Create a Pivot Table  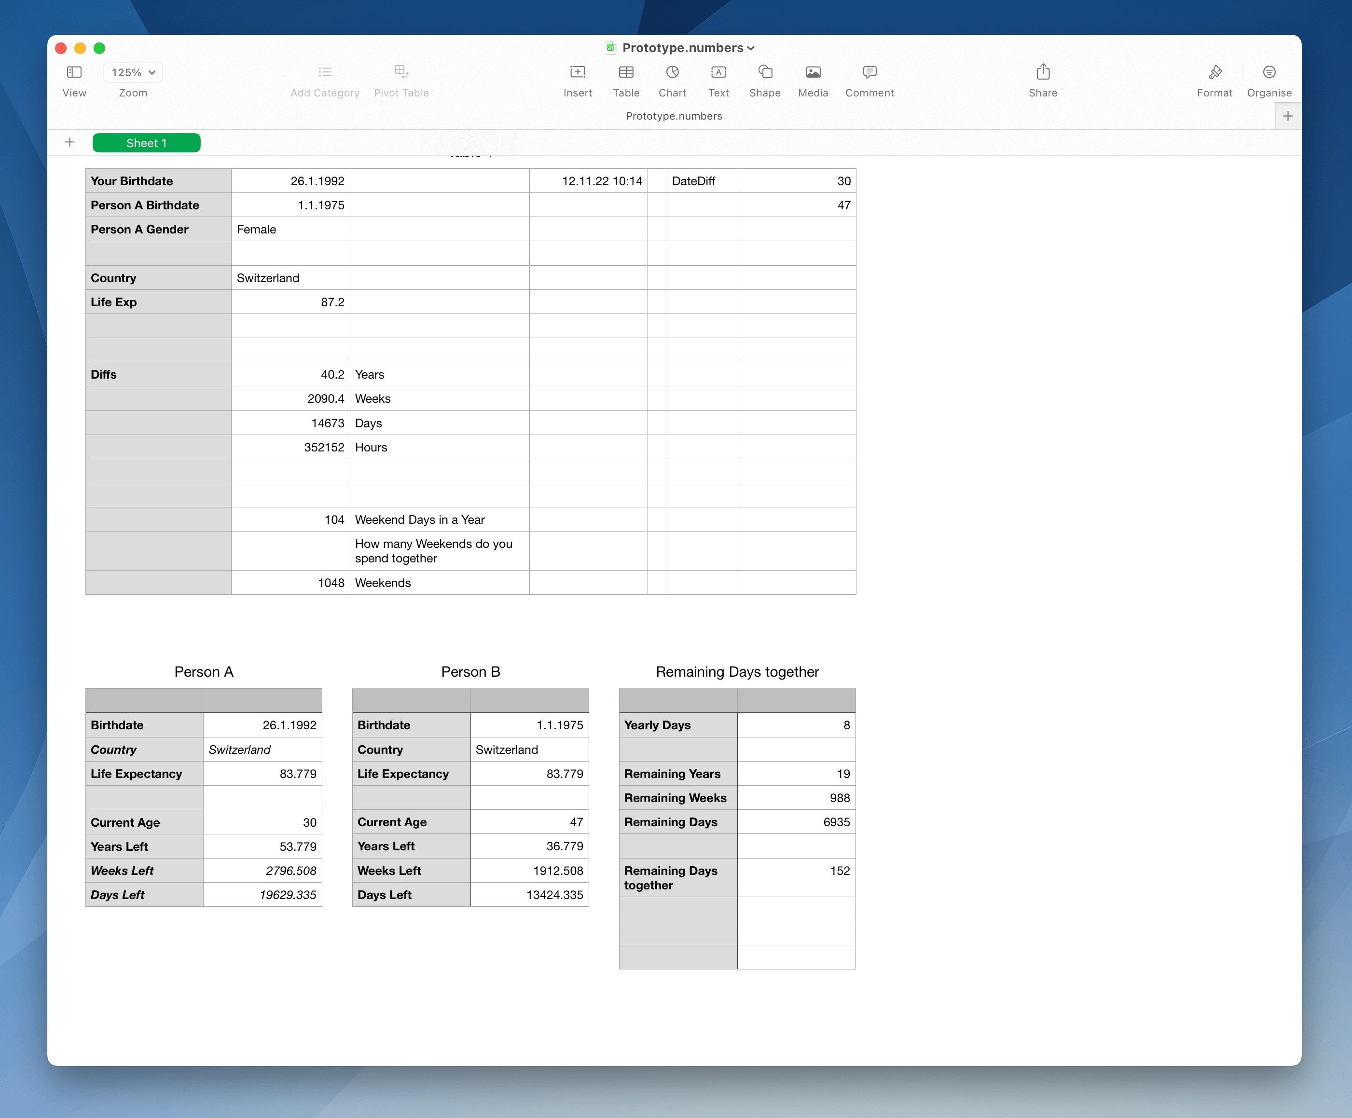400,80
